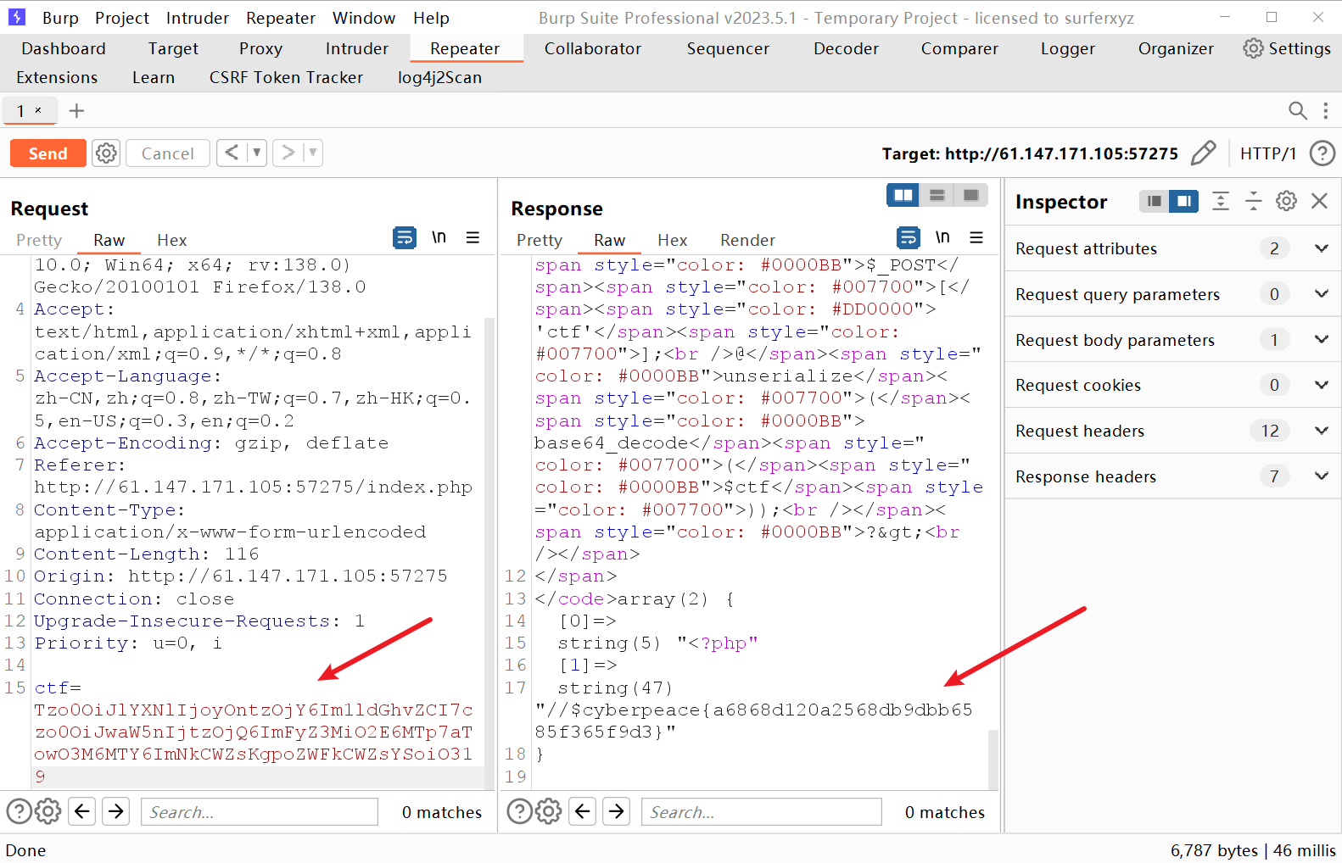This screenshot has height=863, width=1342.
Task: Go back to previous request in history
Action: click(232, 153)
